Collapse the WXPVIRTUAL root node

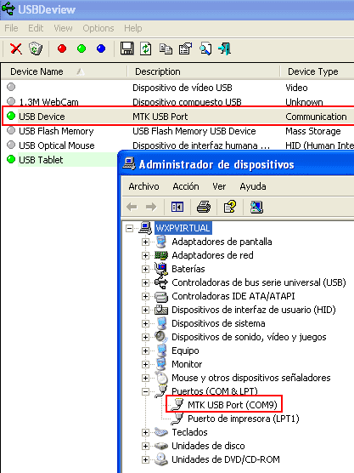[x=129, y=228]
